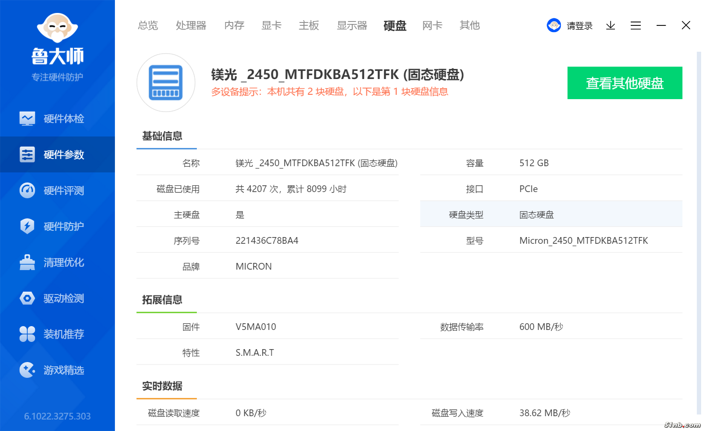Image resolution: width=704 pixels, height=431 pixels.
Task: Switch to the 处理器 tab
Action: (191, 25)
